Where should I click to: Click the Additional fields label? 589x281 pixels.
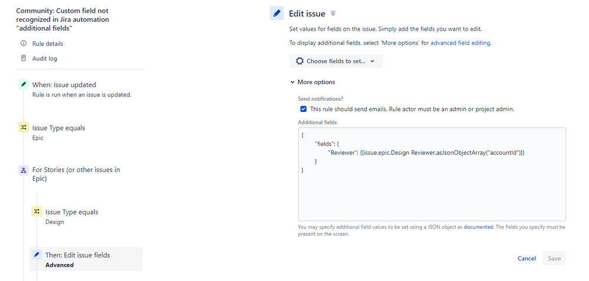point(317,123)
